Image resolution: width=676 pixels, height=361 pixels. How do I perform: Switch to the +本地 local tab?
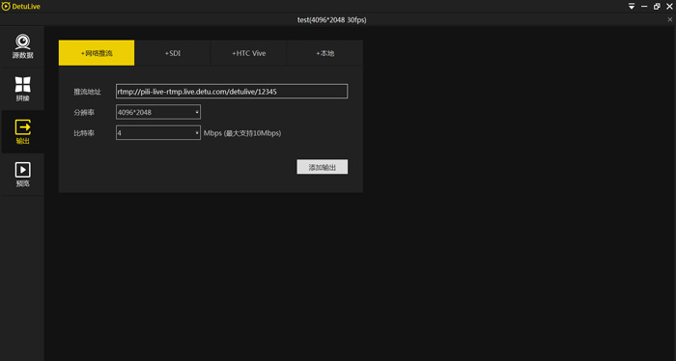(324, 53)
